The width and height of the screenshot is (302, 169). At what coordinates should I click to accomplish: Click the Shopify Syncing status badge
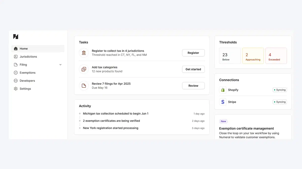point(280,90)
